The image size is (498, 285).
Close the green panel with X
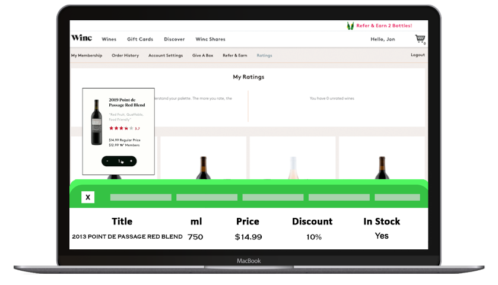pyautogui.click(x=88, y=197)
